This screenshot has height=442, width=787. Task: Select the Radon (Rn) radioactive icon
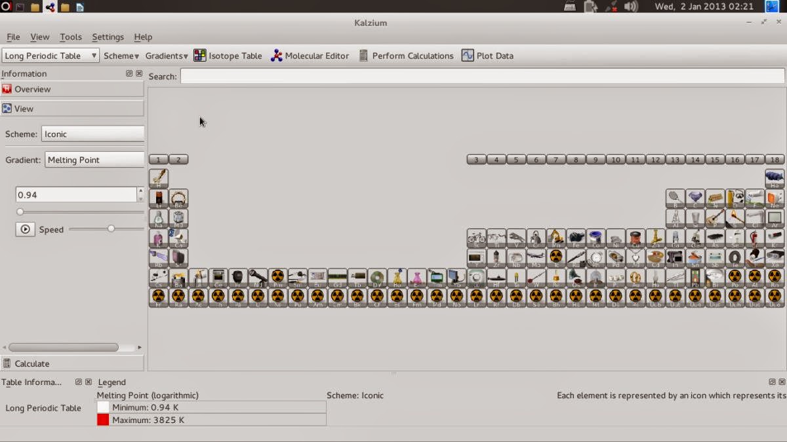coord(775,278)
